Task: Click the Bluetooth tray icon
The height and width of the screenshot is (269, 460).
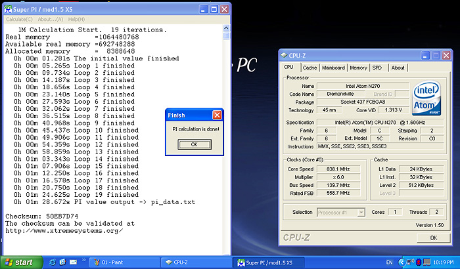Action: click(x=419, y=262)
